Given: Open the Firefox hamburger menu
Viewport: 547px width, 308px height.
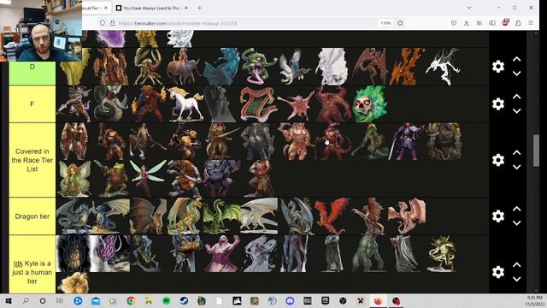Looking at the screenshot, I should (x=531, y=23).
